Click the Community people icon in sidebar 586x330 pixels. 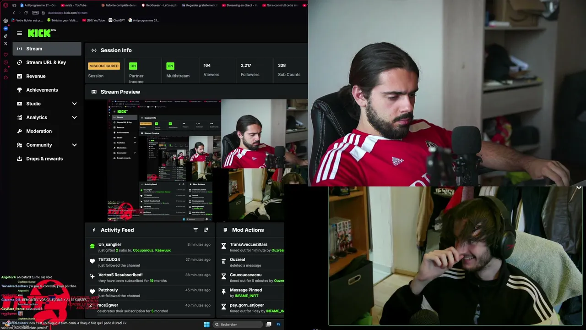pos(19,145)
